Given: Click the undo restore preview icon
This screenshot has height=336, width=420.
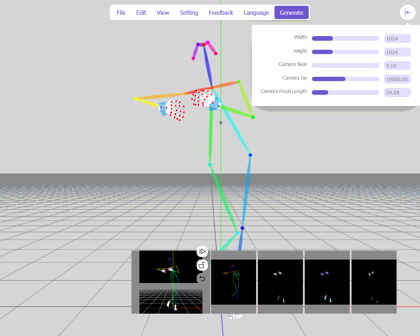Looking at the screenshot, I should click(x=202, y=278).
